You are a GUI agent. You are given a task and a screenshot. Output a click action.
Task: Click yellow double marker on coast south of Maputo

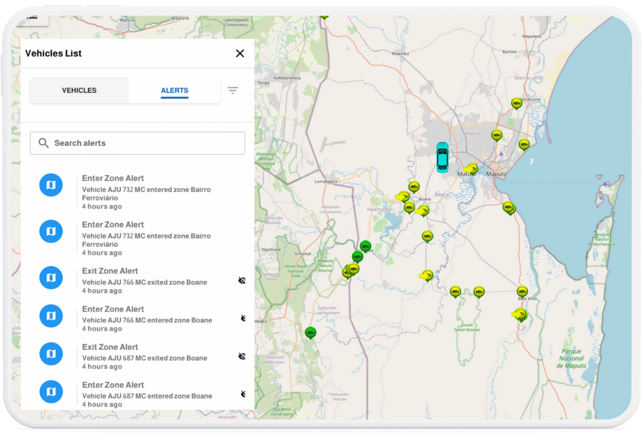click(x=509, y=208)
